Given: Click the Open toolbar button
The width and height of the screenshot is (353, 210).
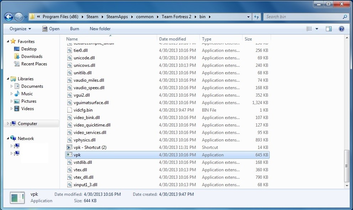Looking at the screenshot, I should [51, 29].
